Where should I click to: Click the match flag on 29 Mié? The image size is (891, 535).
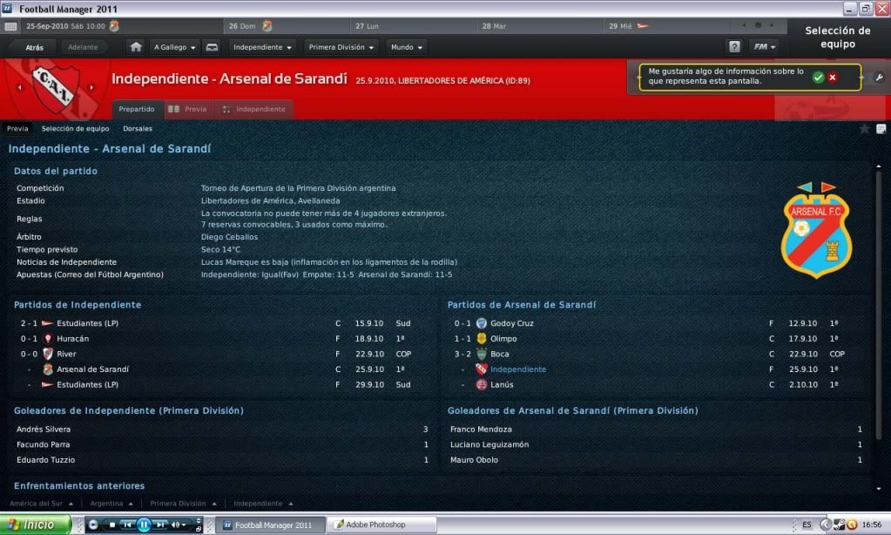pos(643,26)
